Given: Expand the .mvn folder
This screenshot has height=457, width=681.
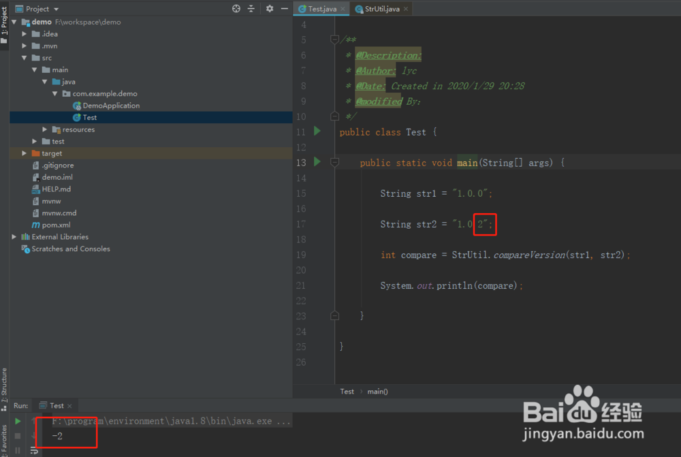Looking at the screenshot, I should click(25, 46).
